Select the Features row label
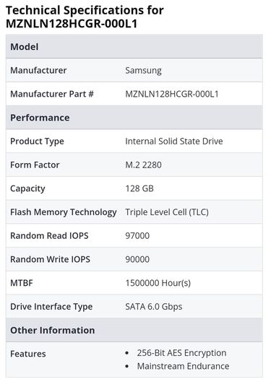 point(28,354)
